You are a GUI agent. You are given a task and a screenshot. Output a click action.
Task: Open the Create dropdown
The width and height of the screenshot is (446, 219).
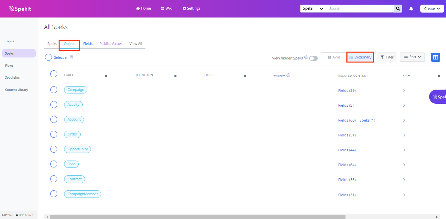[432, 9]
